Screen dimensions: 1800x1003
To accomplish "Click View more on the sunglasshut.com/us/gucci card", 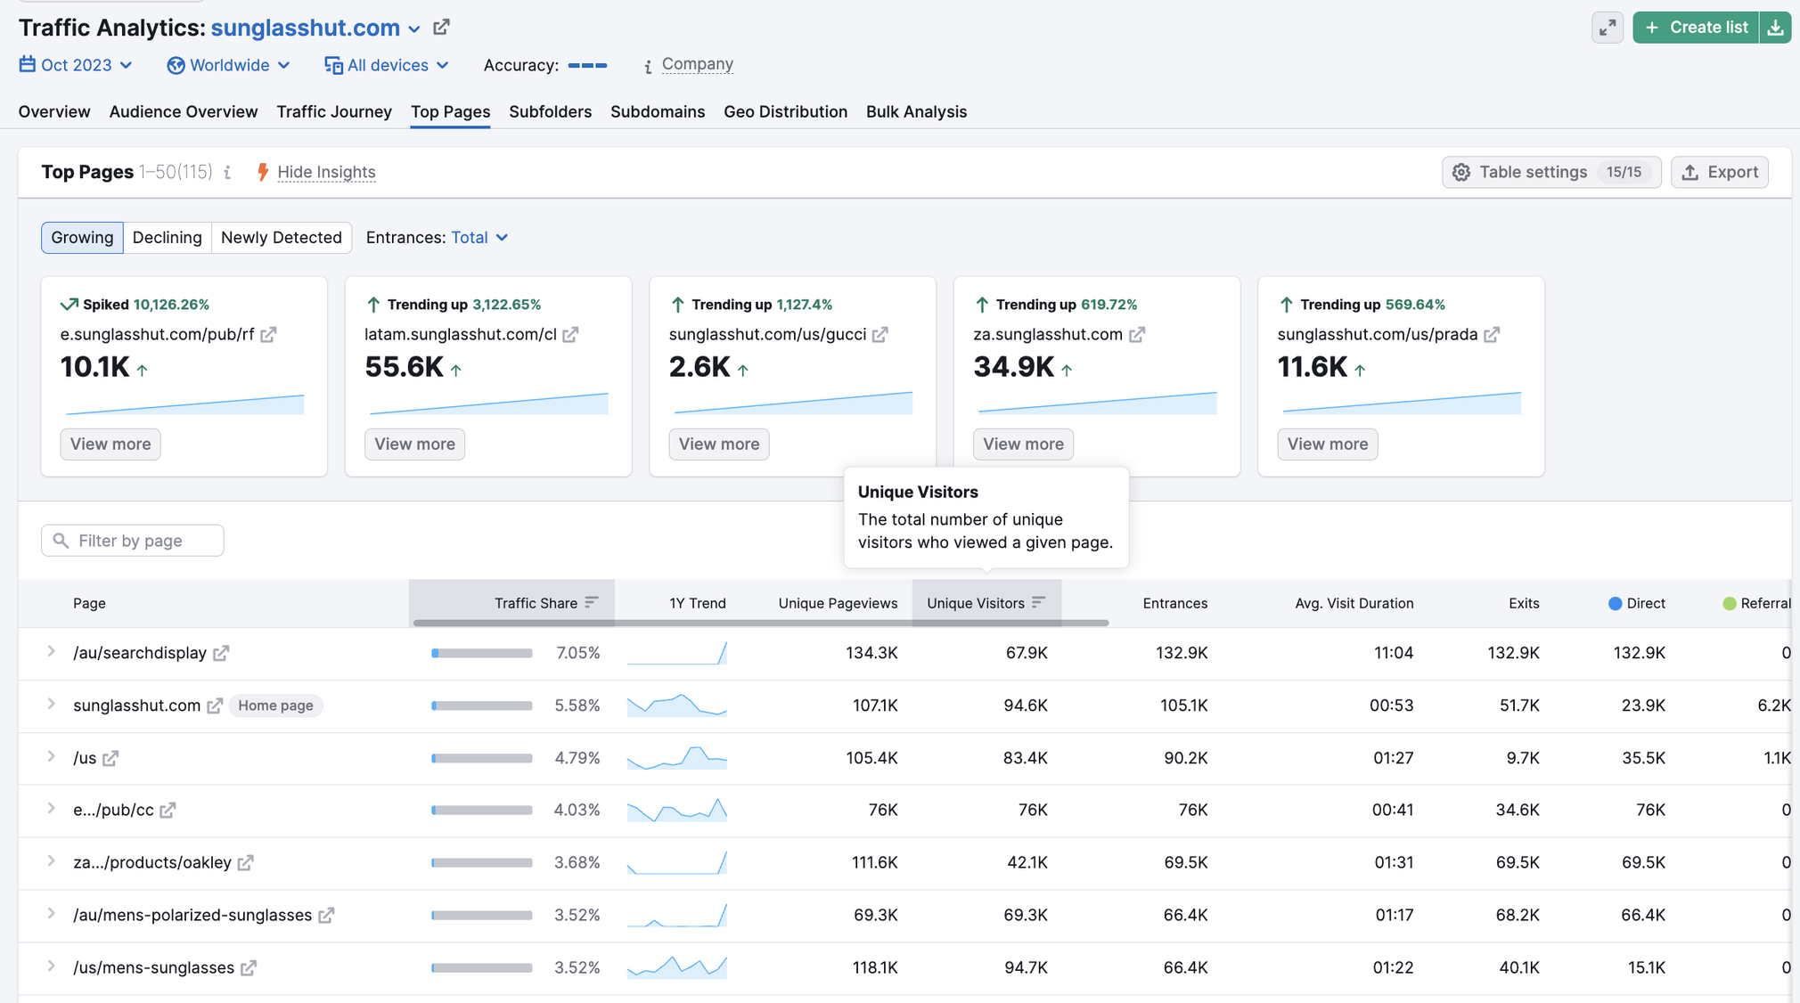I will 719,444.
